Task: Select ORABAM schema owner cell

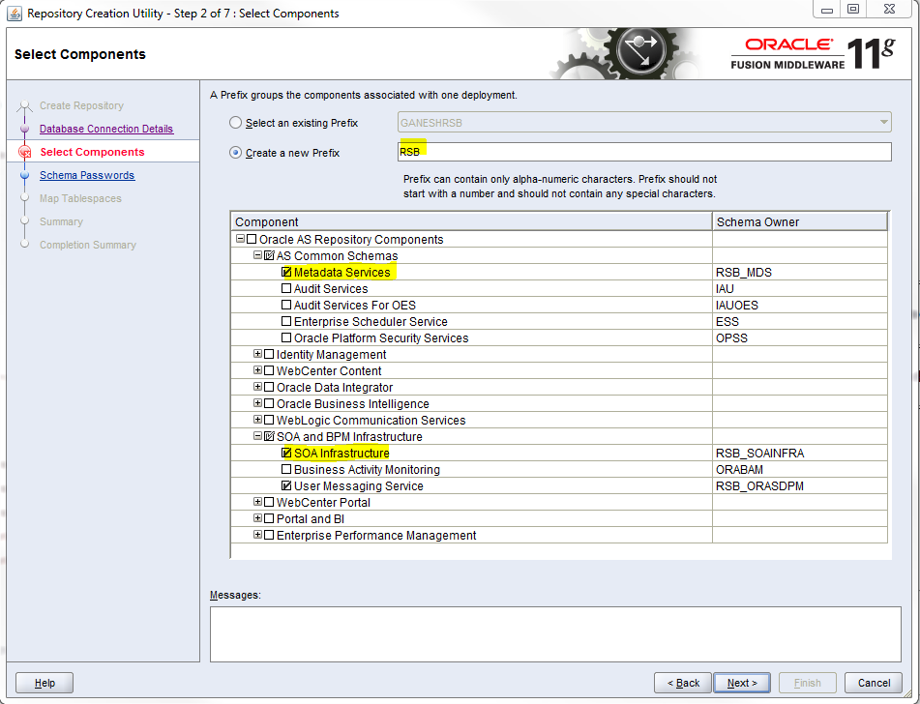Action: [800, 469]
